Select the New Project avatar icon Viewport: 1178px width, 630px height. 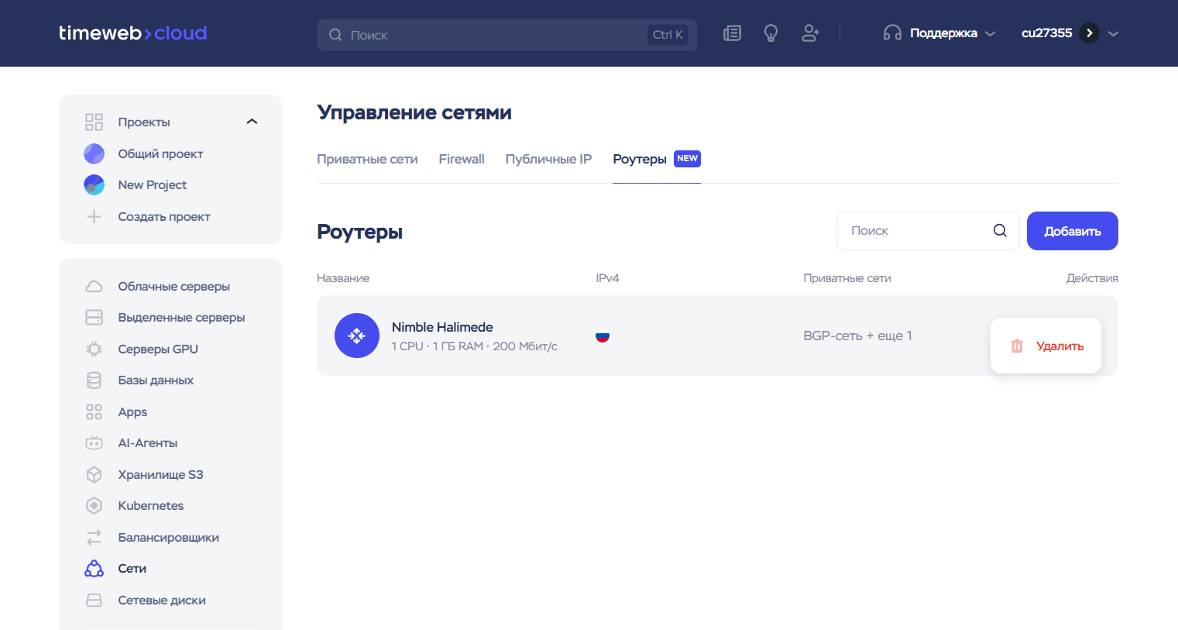click(94, 184)
